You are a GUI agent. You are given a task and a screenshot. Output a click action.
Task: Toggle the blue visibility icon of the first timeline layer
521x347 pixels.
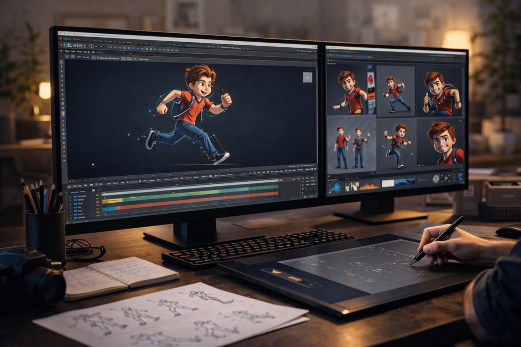[75, 196]
